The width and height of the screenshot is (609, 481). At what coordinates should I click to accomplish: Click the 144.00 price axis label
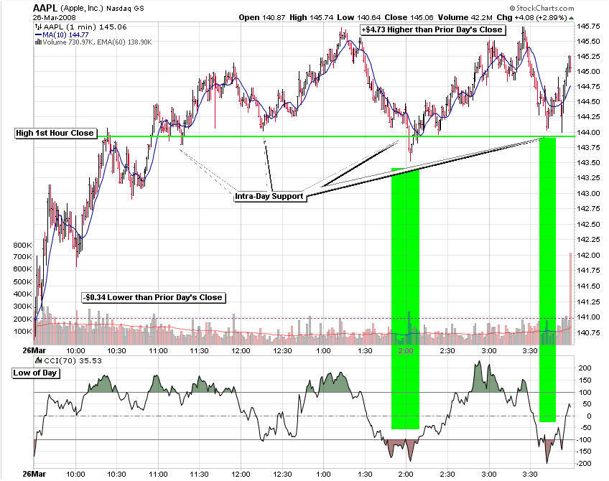(x=588, y=132)
